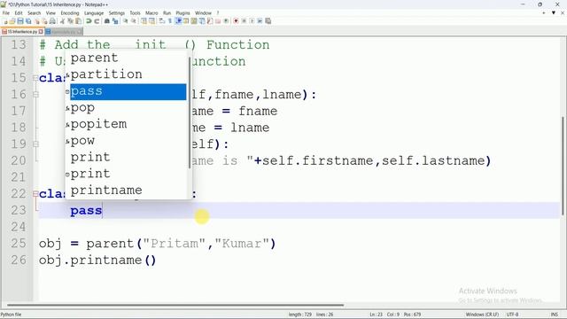This screenshot has height=319, width=567.
Task: Click 'Windows (CR LF)' in the status bar
Action: (482, 315)
